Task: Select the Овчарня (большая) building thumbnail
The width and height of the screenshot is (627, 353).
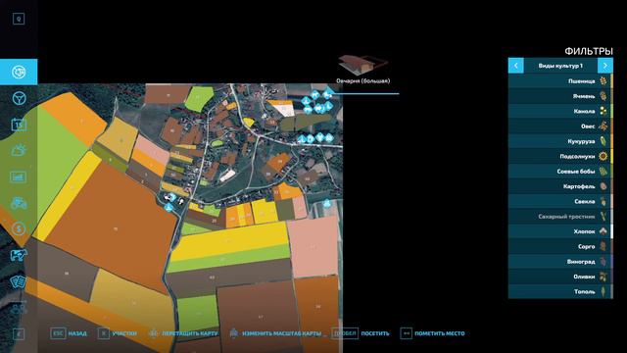Action: 362,66
